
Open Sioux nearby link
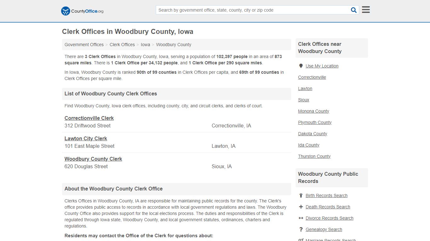coord(303,100)
